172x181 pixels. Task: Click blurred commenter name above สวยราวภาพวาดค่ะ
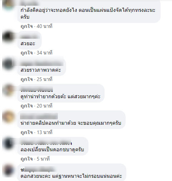pyautogui.click(x=42, y=63)
